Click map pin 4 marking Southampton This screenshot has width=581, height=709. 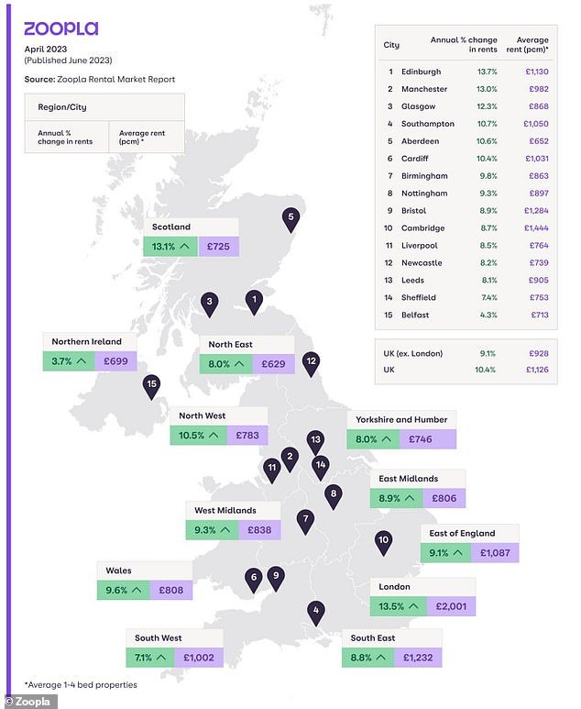315,611
